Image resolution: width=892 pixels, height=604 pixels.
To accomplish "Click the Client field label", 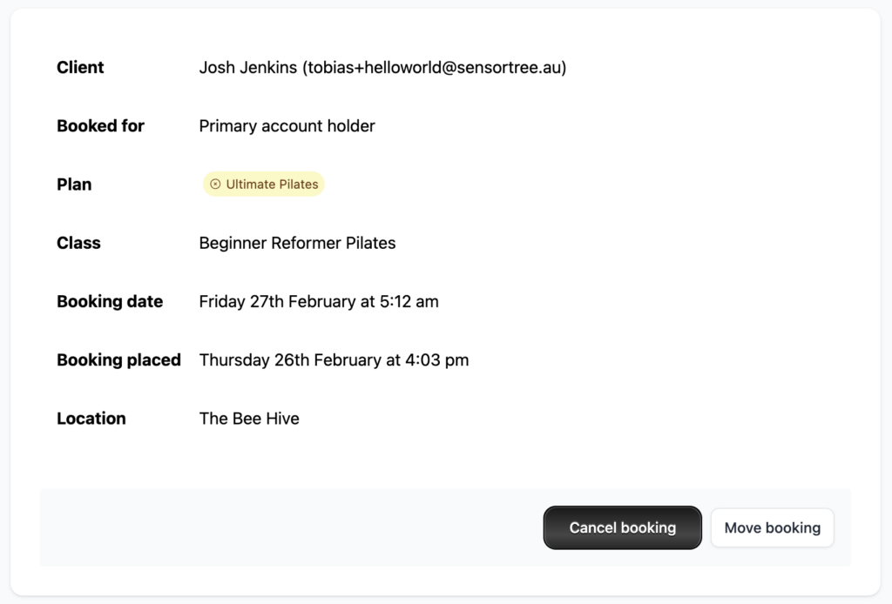I will coord(80,68).
